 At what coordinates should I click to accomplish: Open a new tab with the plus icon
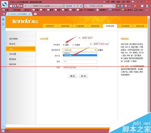pos(35,14)
